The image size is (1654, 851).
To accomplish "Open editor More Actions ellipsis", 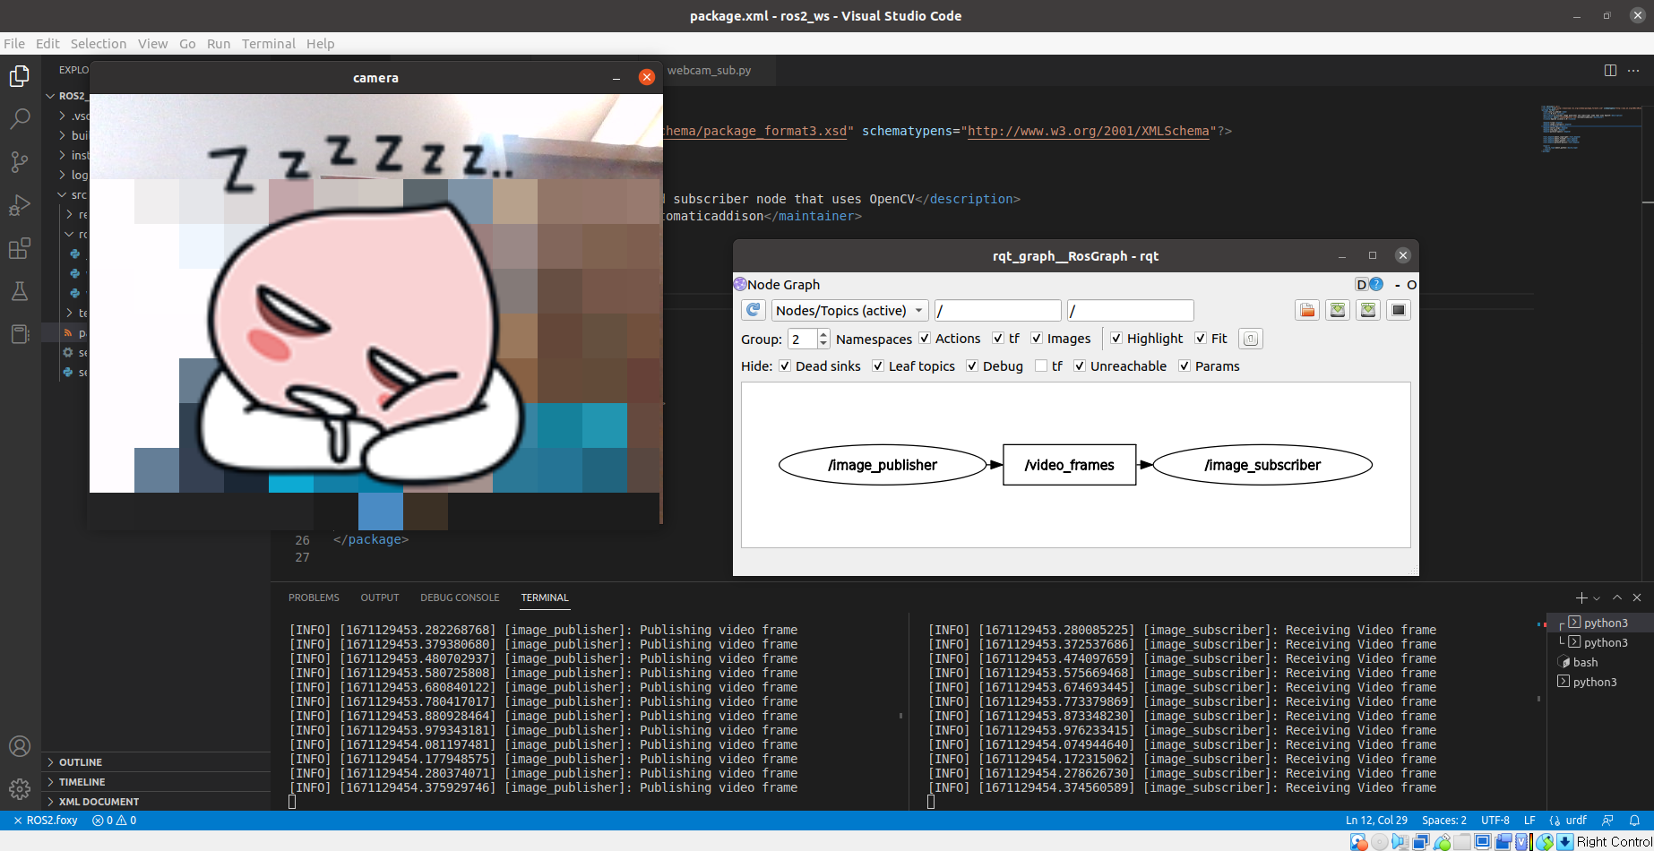I will pos(1634,70).
